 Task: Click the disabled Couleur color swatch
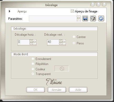(62, 68)
